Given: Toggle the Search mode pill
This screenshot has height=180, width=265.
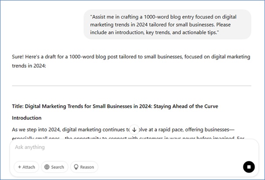Looking at the screenshot, I should pyautogui.click(x=54, y=167).
